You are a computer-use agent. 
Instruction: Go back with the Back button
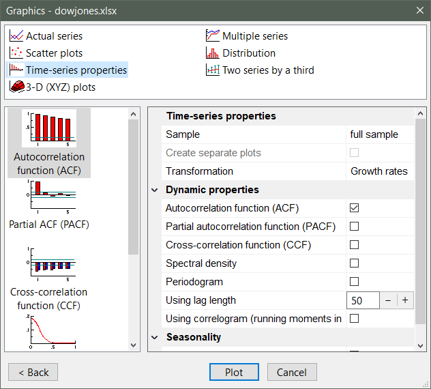point(33,372)
